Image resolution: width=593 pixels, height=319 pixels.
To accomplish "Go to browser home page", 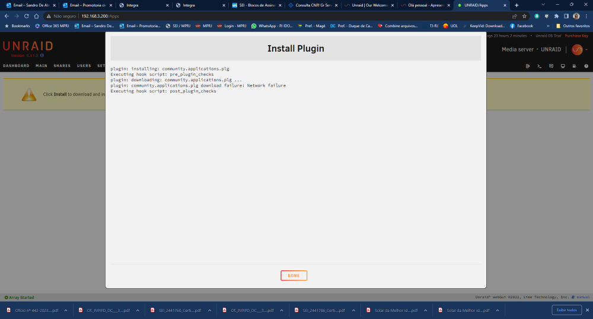I will [x=36, y=16].
